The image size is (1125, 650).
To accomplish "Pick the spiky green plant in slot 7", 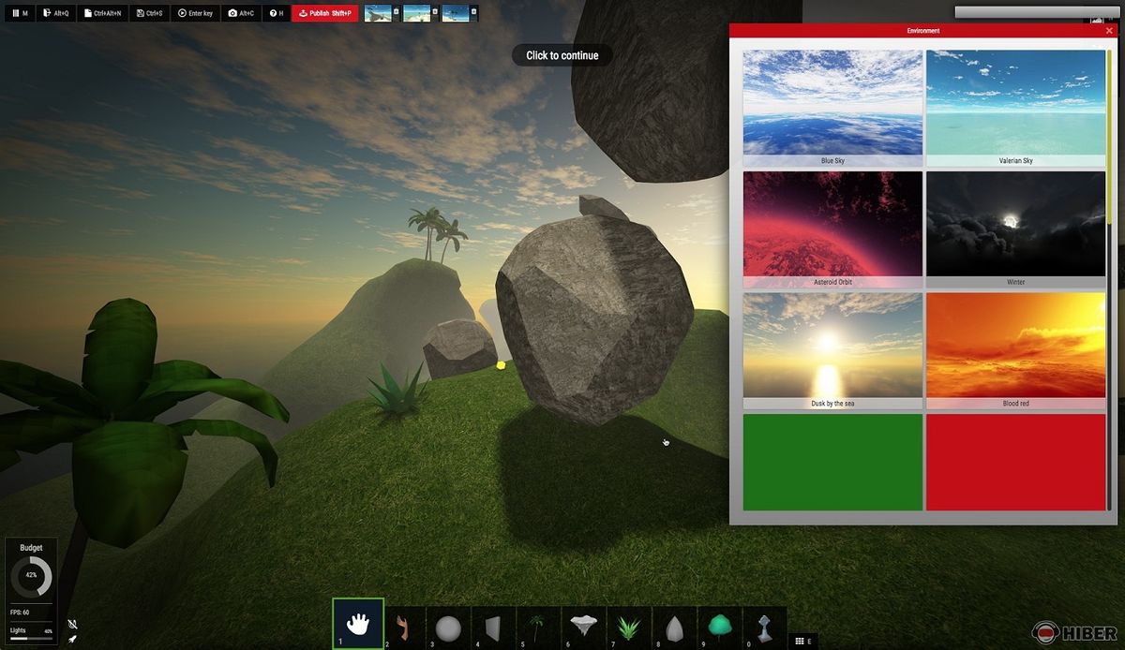I will pos(628,627).
